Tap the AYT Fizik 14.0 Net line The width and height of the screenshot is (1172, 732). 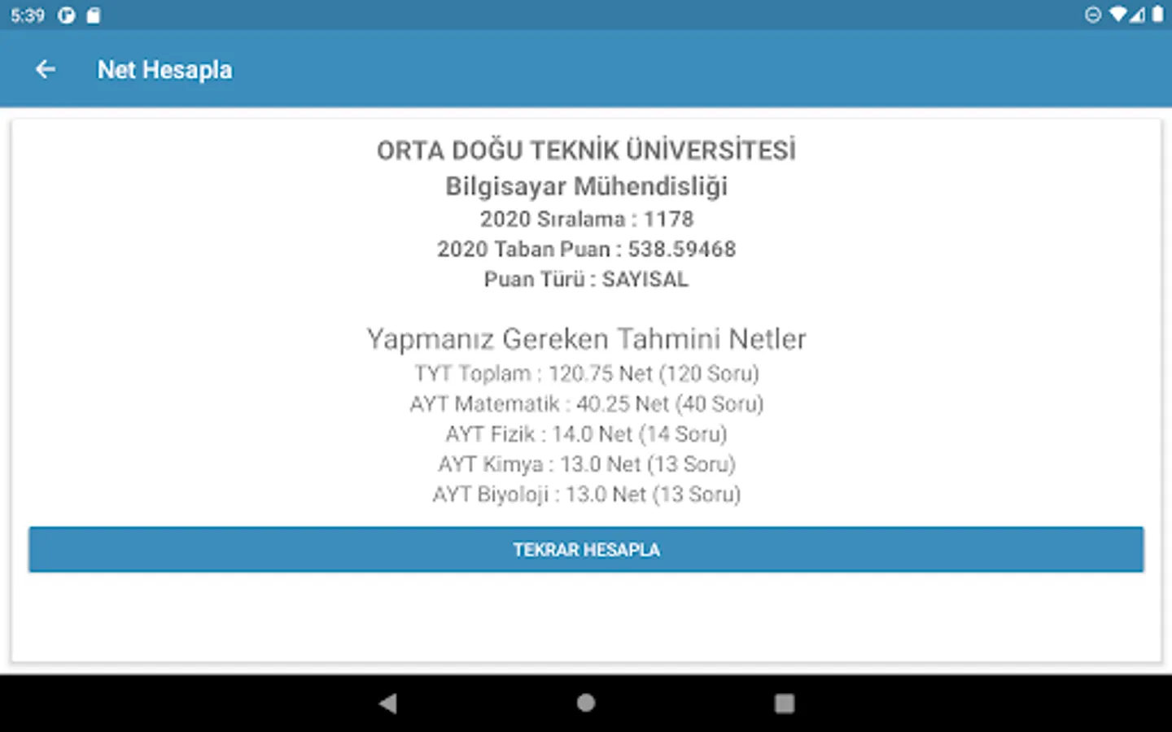586,434
